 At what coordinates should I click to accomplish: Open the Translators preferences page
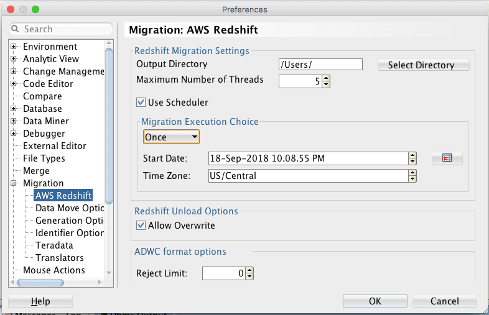point(60,258)
